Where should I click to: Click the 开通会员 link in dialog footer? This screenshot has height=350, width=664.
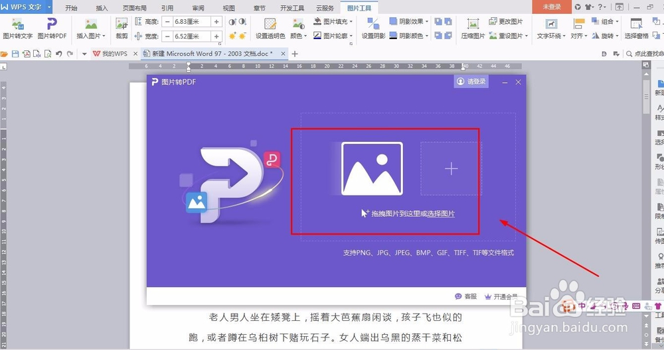[x=501, y=296]
